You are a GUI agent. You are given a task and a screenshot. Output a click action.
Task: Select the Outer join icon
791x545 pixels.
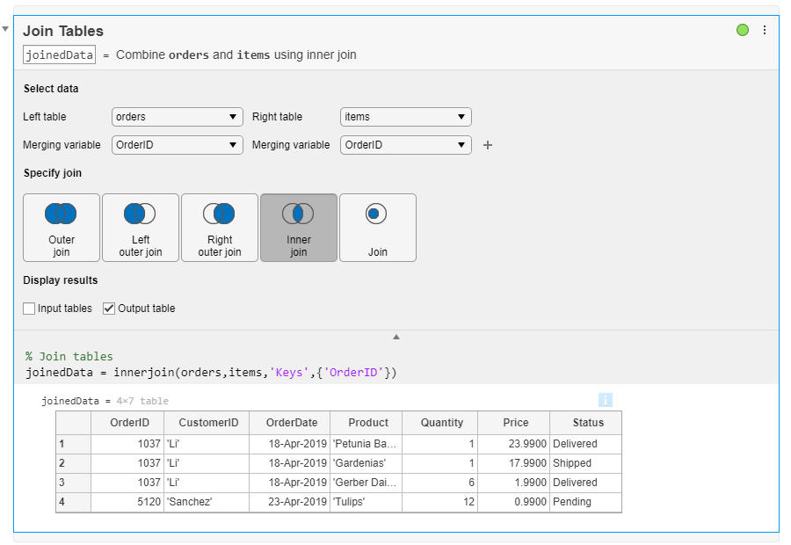pyautogui.click(x=62, y=228)
